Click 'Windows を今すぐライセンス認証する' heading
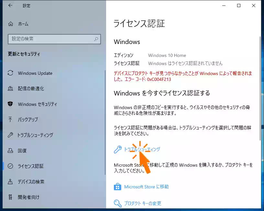 (162, 93)
